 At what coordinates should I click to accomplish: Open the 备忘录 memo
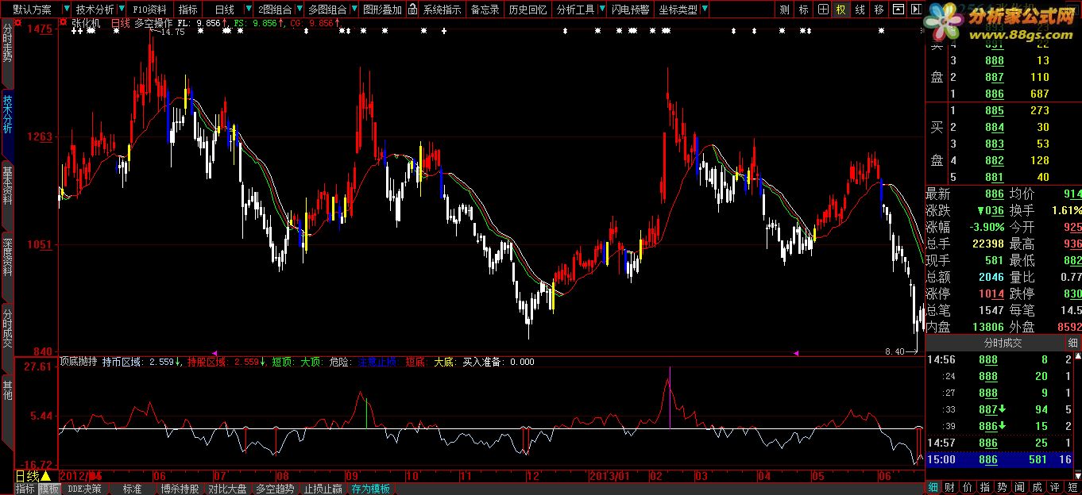point(485,10)
